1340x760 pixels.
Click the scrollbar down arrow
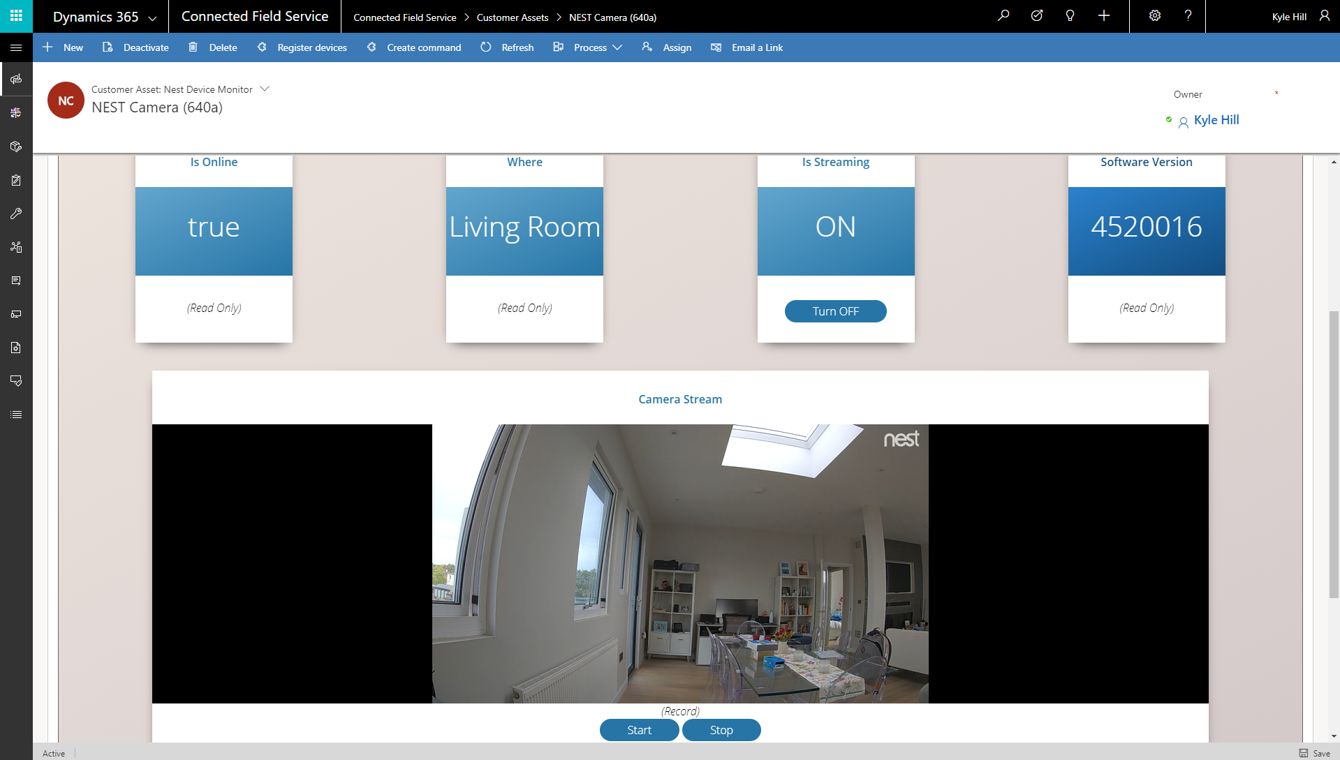click(x=1334, y=736)
